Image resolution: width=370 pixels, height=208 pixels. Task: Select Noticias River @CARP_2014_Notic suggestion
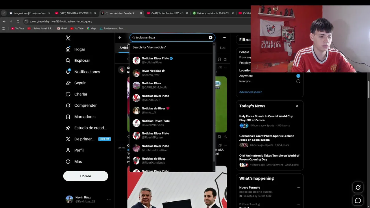pyautogui.click(x=171, y=85)
